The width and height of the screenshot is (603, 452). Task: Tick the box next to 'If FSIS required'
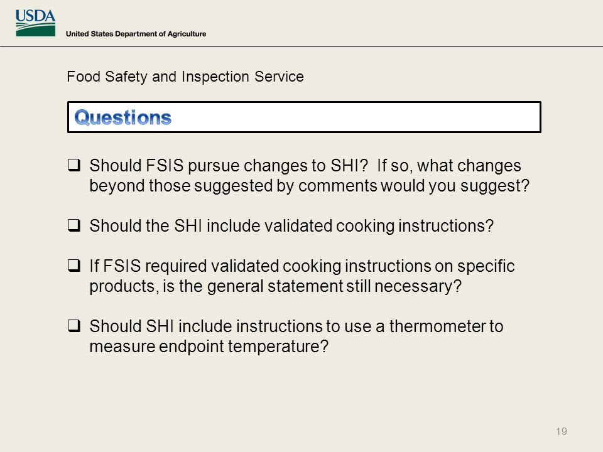pyautogui.click(x=74, y=265)
